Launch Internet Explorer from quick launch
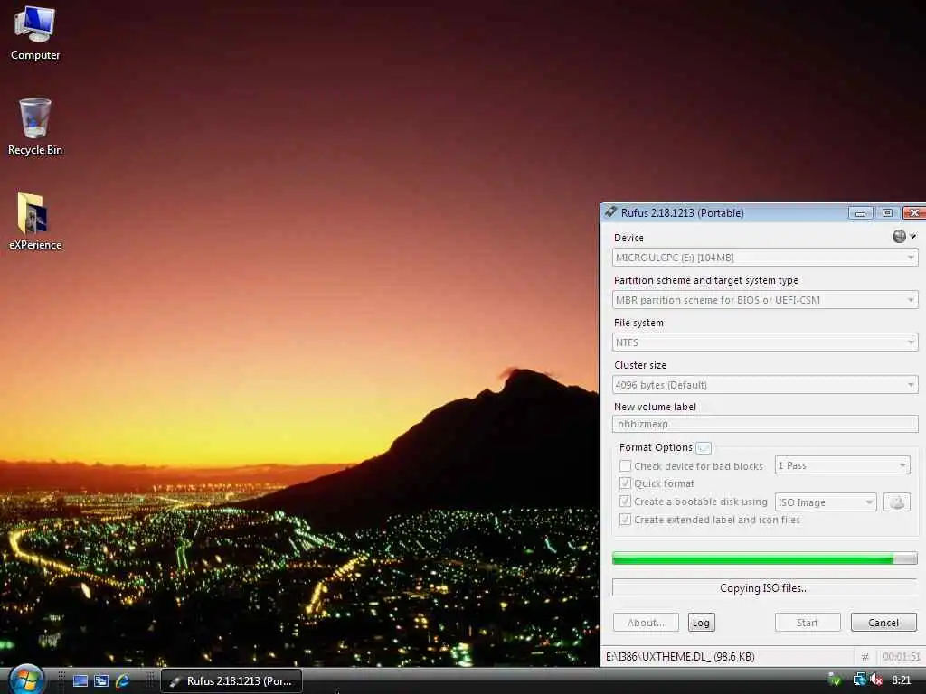 tap(122, 681)
